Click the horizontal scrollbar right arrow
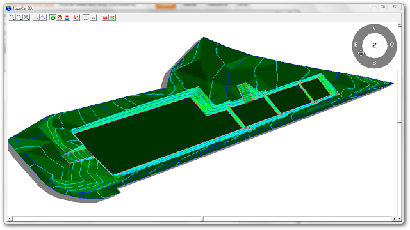Screen dimensions: 410x230 point(395,218)
